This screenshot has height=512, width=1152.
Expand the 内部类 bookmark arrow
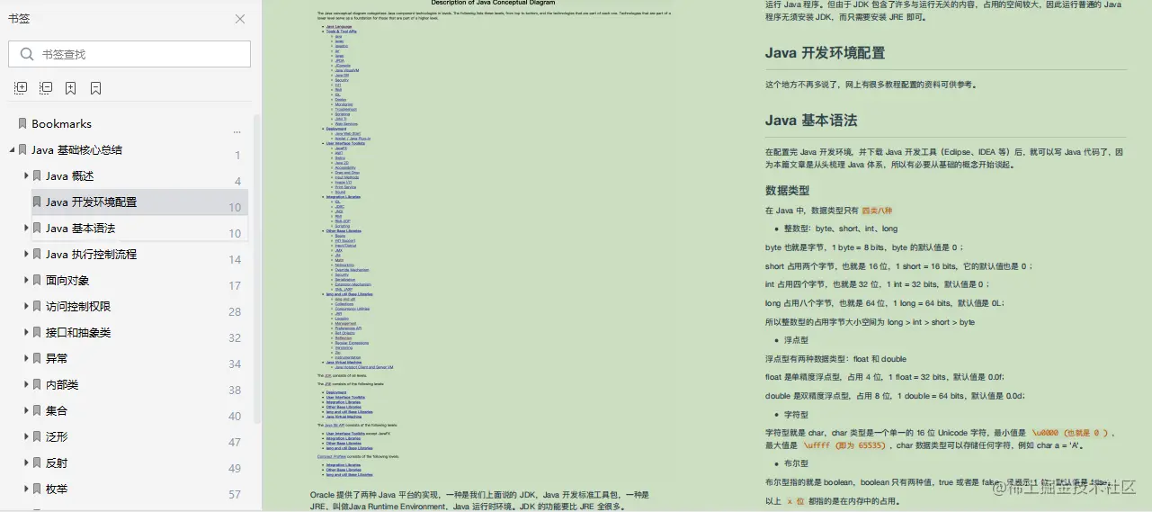coord(26,385)
